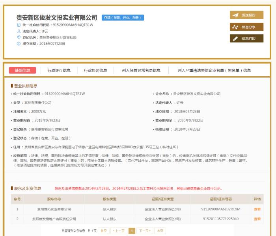Go to 末页 in pagination

click(x=160, y=231)
